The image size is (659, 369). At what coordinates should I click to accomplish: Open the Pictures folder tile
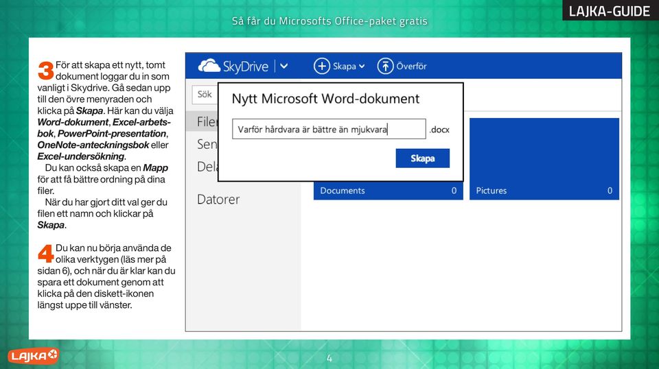(x=544, y=158)
